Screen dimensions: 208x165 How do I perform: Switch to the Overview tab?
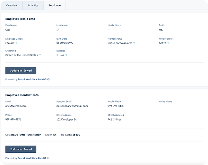point(12,5)
